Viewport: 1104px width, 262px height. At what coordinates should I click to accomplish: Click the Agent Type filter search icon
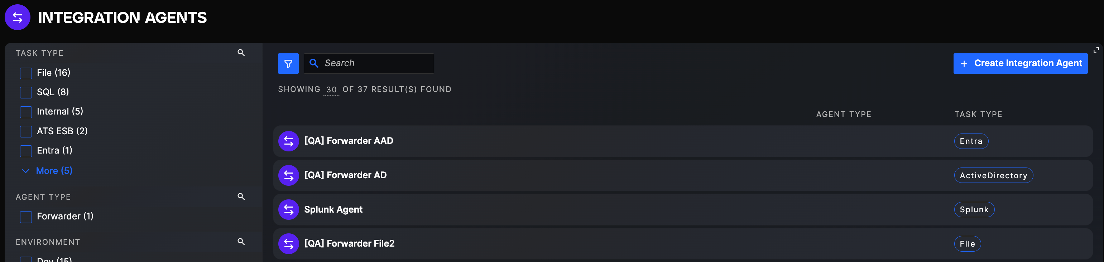tap(241, 196)
